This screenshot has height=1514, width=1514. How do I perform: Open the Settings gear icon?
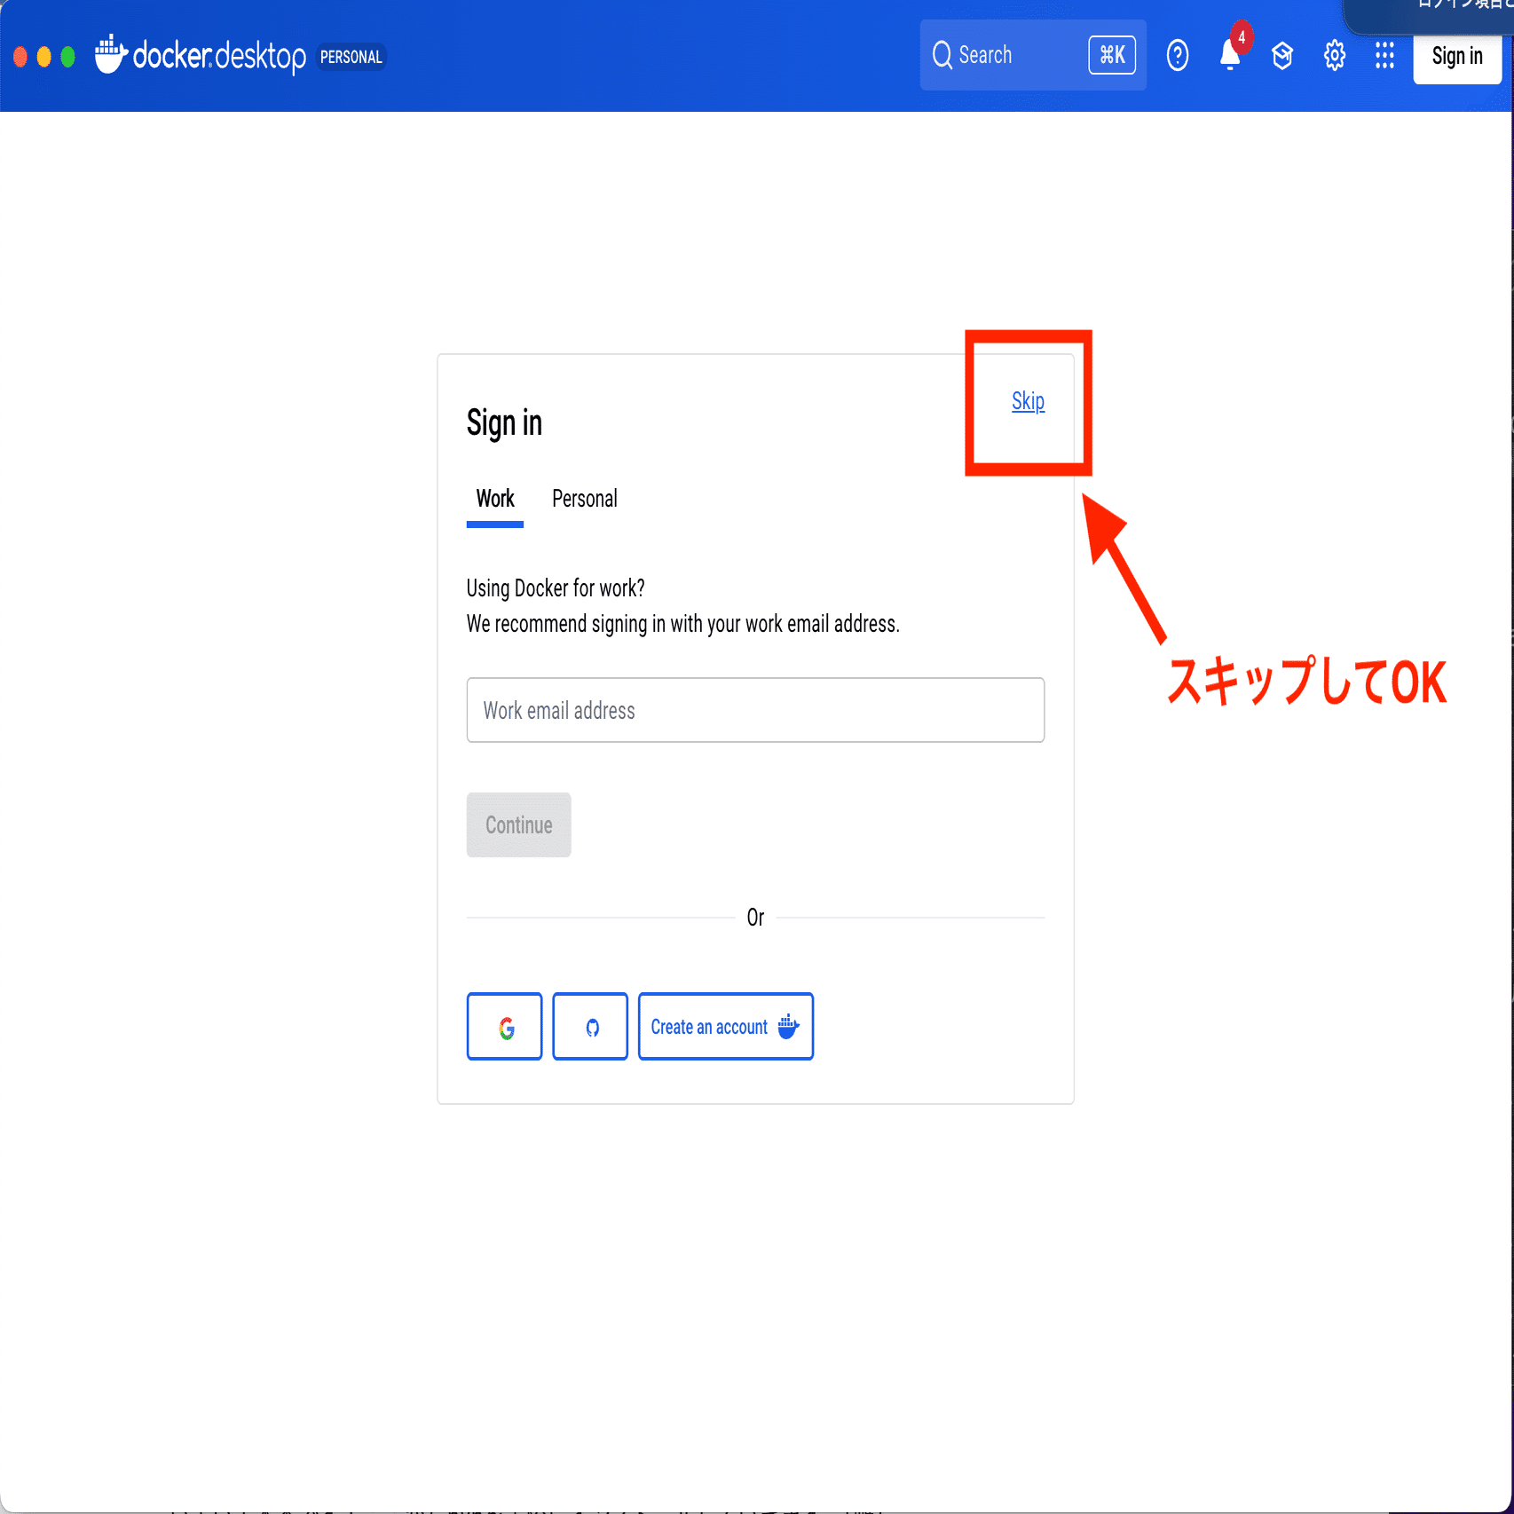click(1334, 56)
